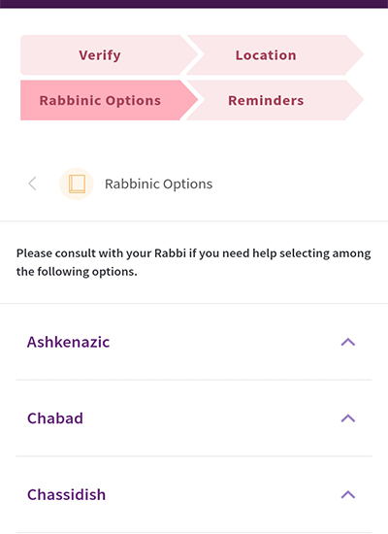The height and width of the screenshot is (534, 388).
Task: Toggle the Chassidish section chevron arrow
Action: coord(348,494)
